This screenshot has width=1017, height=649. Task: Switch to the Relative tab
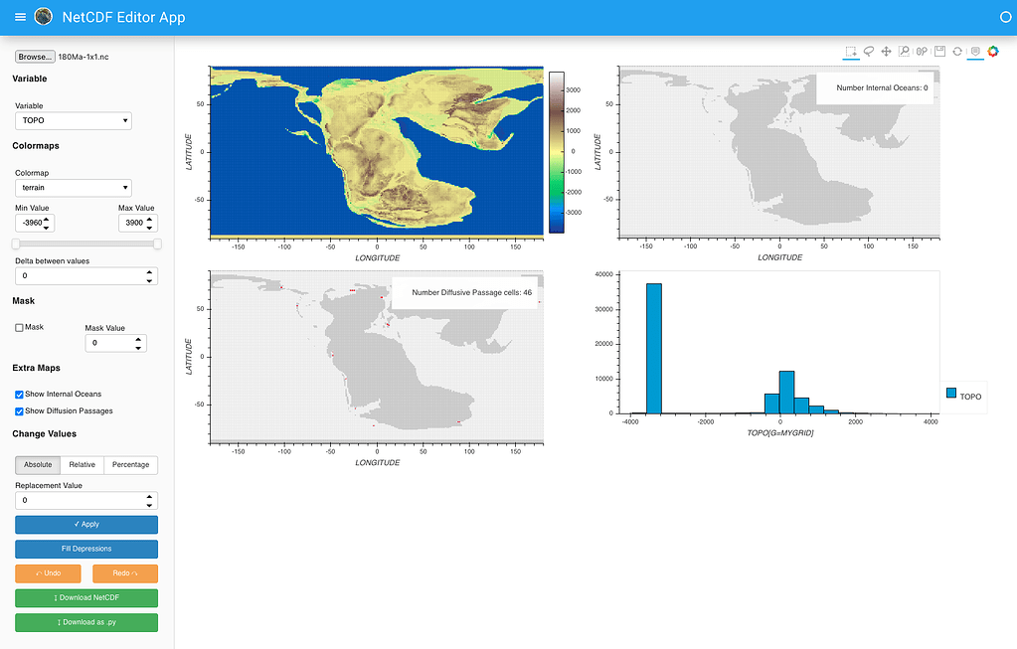pyautogui.click(x=83, y=464)
